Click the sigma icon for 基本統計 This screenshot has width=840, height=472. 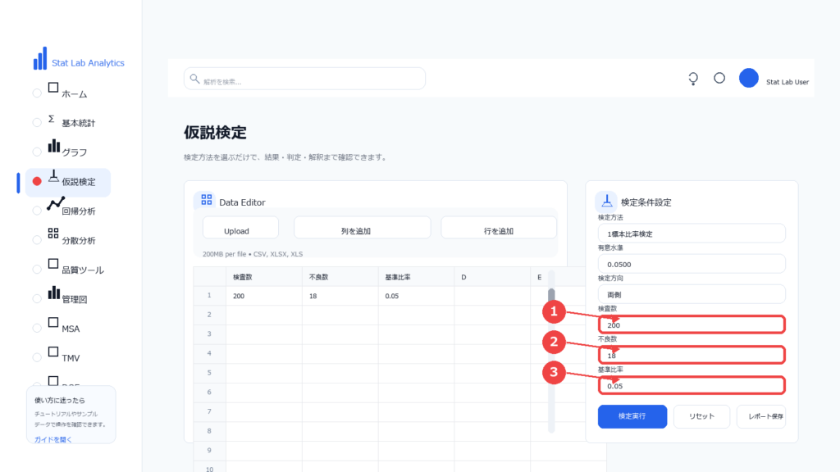(x=52, y=119)
